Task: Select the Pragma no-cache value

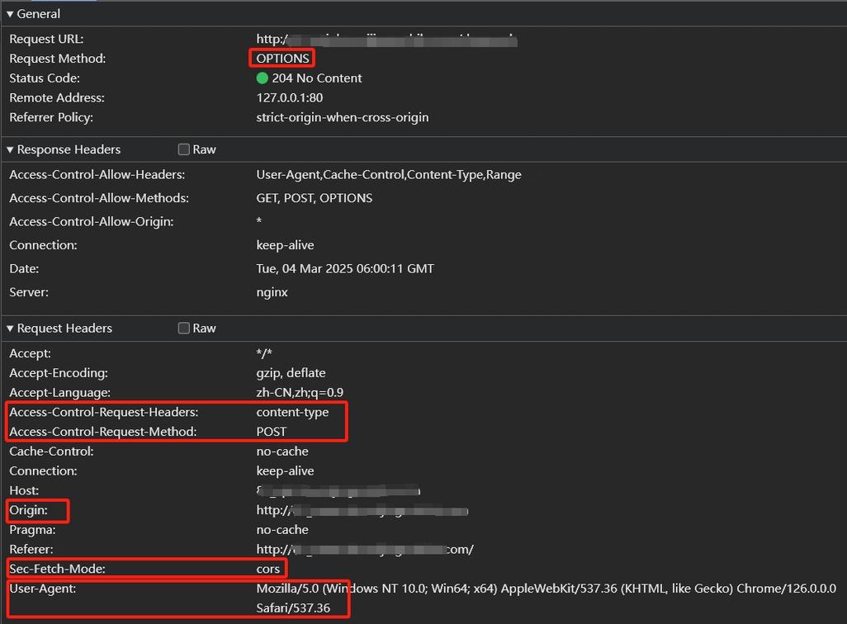Action: coord(282,529)
